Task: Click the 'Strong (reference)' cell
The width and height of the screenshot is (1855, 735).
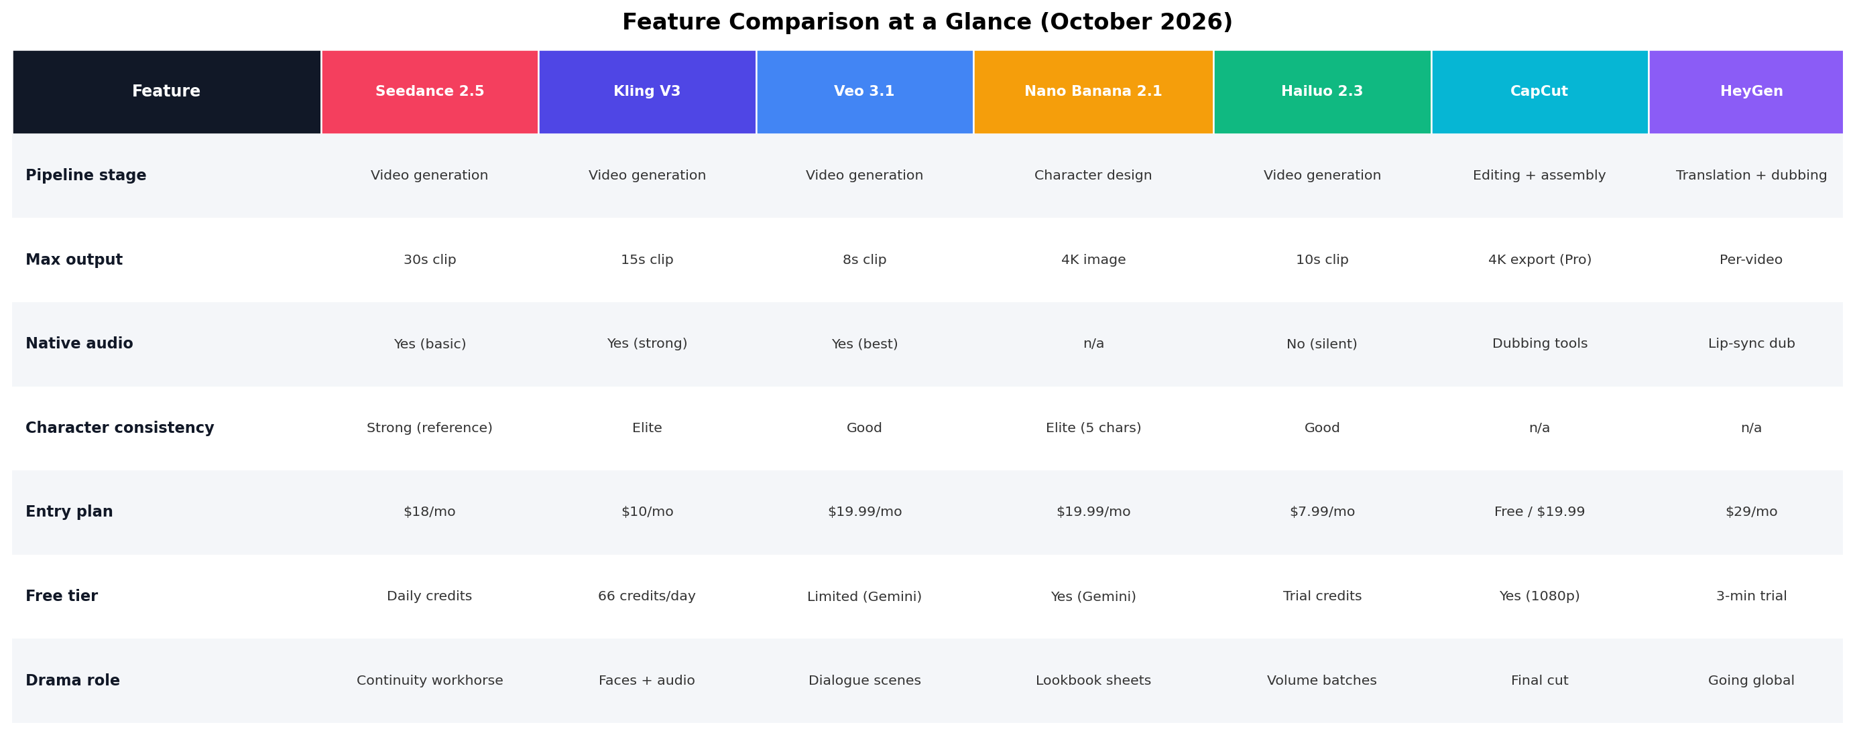Action: click(x=430, y=428)
